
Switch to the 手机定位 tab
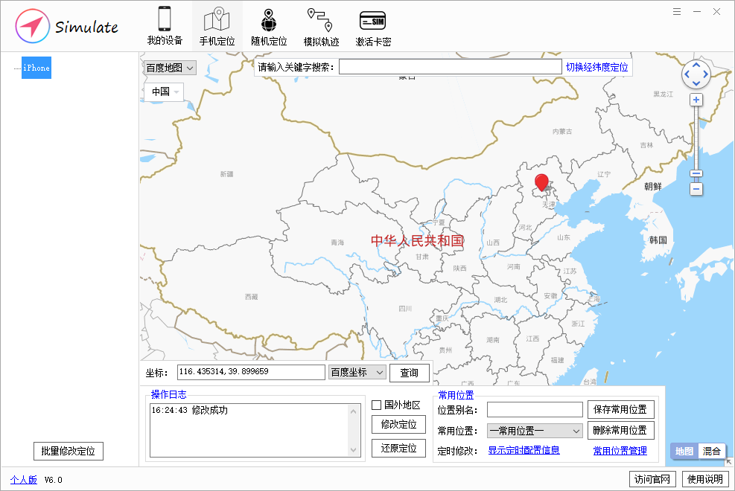tap(217, 26)
